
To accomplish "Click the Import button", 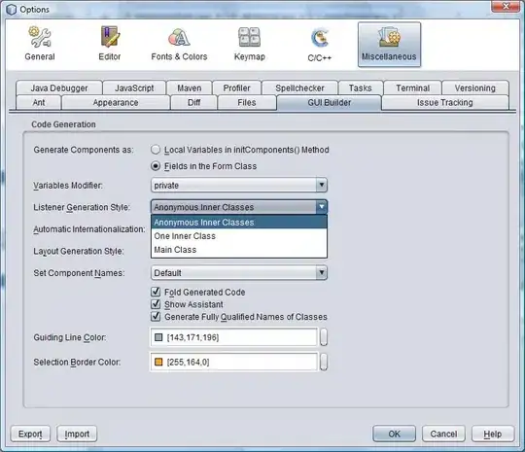I will coord(77,434).
